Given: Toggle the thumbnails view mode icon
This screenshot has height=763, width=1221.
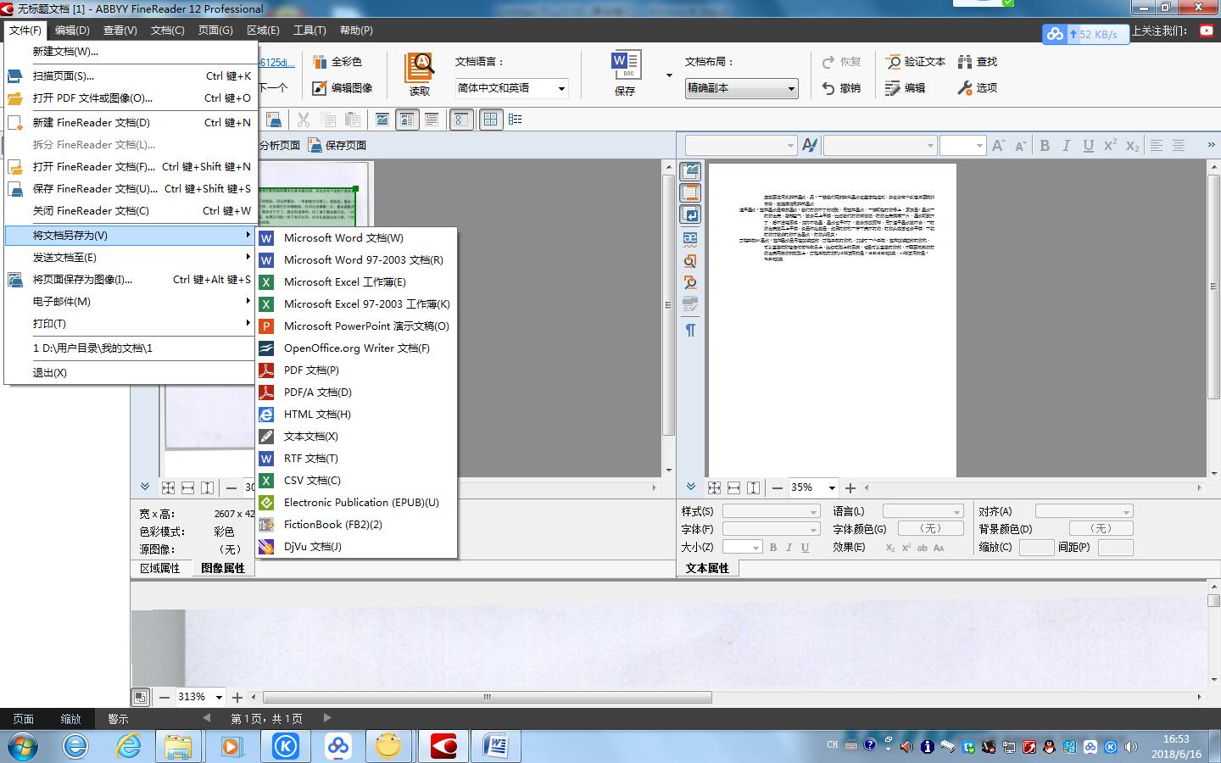Looking at the screenshot, I should 491,120.
